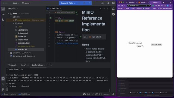174x98 pixels.
Task: Select the localhost browser tab
Action: (x=155, y=2)
